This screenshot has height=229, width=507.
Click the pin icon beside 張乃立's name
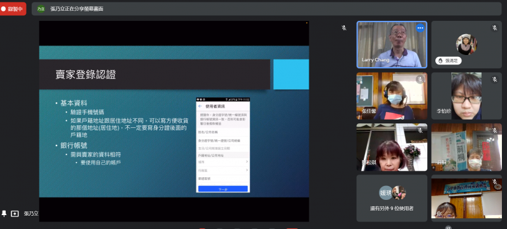tap(4, 214)
